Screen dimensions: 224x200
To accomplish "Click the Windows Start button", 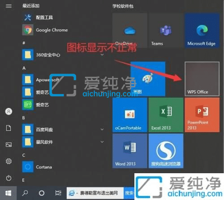I will (x=9, y=193).
